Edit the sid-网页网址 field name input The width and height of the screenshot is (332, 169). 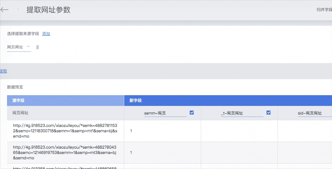pos(315,113)
